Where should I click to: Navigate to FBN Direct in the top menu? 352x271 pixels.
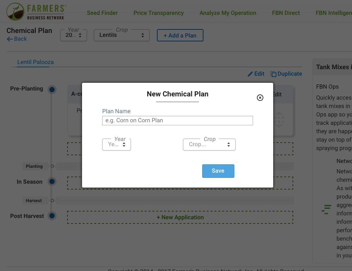(285, 13)
